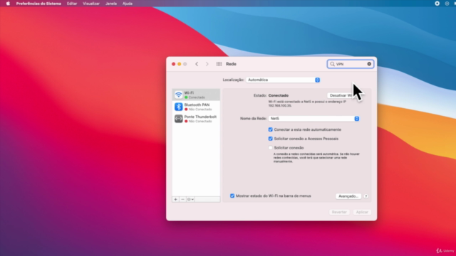This screenshot has height=256, width=456.
Task: Add a new network service with plus
Action: [x=175, y=199]
